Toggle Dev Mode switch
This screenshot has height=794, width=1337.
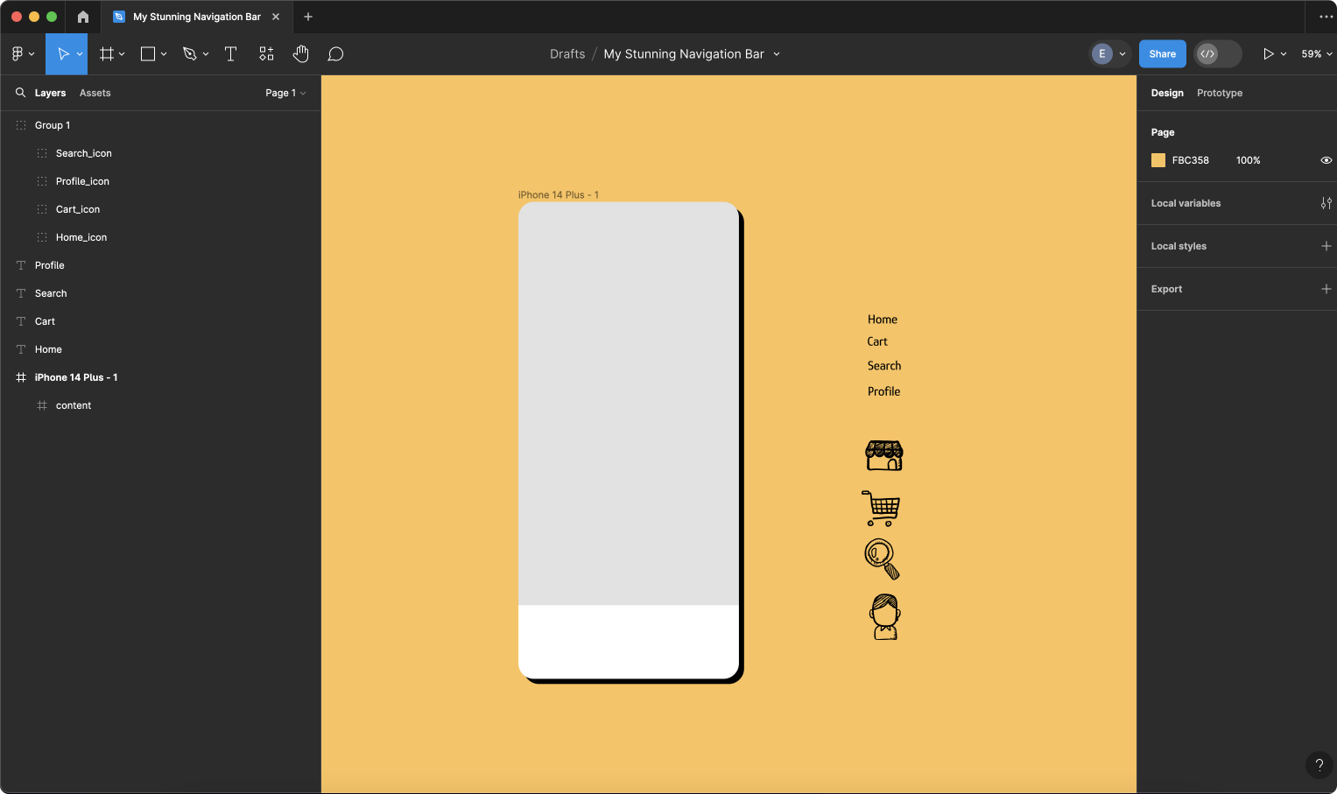point(1217,54)
